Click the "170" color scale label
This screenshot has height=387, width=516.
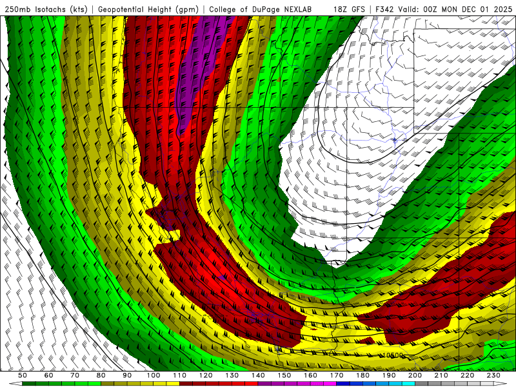[337, 375]
